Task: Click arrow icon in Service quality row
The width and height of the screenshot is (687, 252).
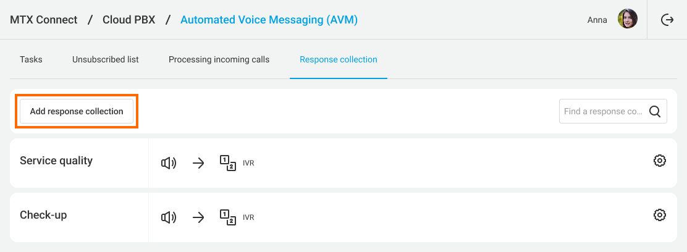Action: click(x=198, y=163)
